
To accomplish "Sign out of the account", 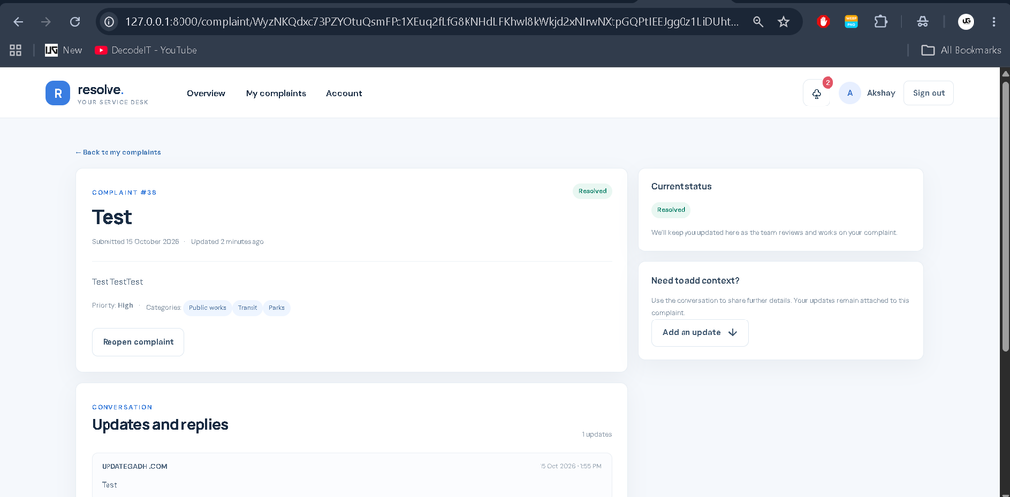I will tap(929, 93).
